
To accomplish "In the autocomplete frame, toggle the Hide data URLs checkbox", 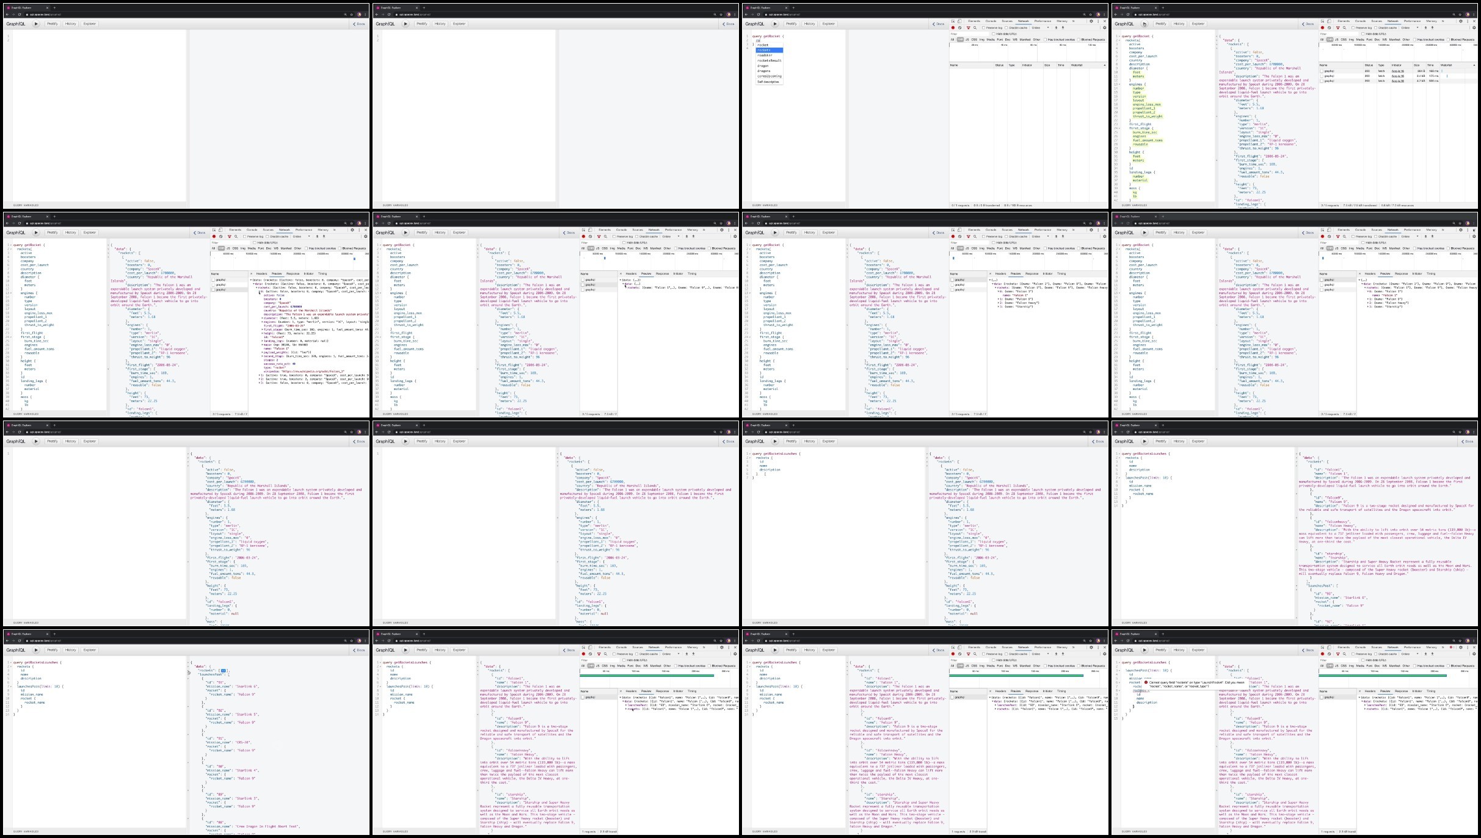I will pyautogui.click(x=994, y=34).
